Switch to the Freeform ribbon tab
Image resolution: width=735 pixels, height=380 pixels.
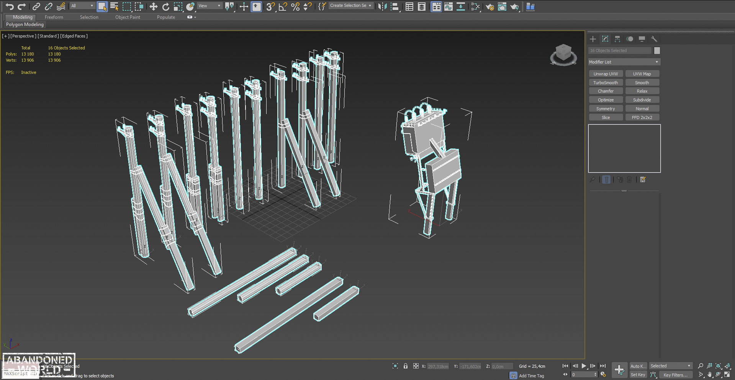tap(54, 17)
